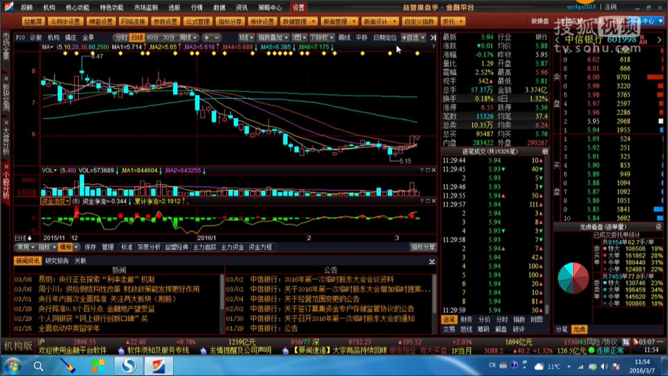This screenshot has width=668, height=376.
Task: Open the 策略中心 menu
Action: coord(270,7)
